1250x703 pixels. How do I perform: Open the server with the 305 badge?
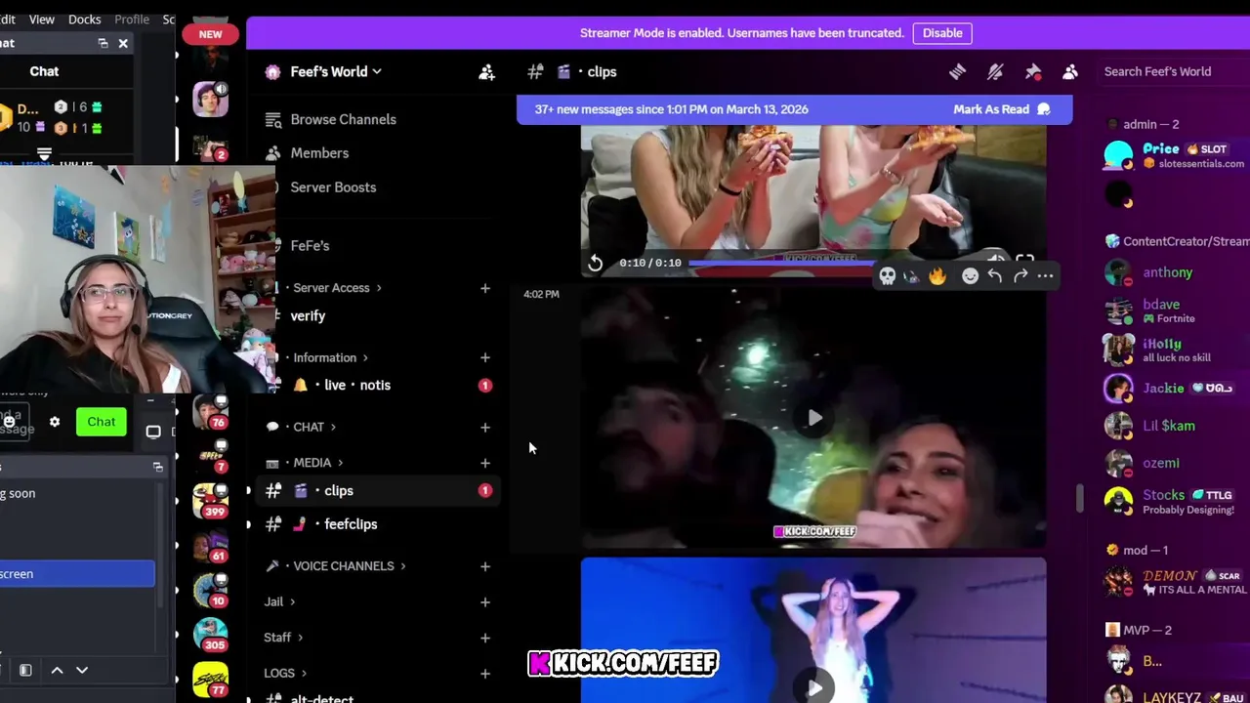[x=210, y=634]
